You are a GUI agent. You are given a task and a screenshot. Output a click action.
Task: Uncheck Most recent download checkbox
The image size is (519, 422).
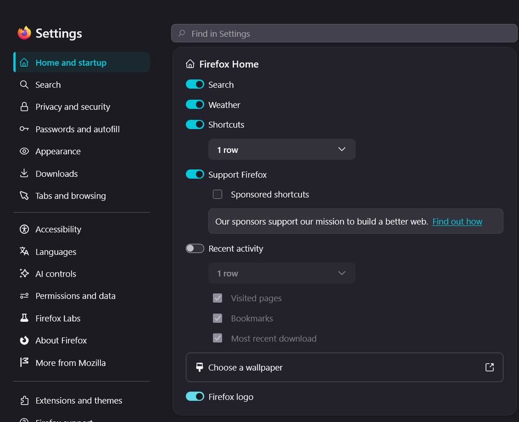click(218, 338)
